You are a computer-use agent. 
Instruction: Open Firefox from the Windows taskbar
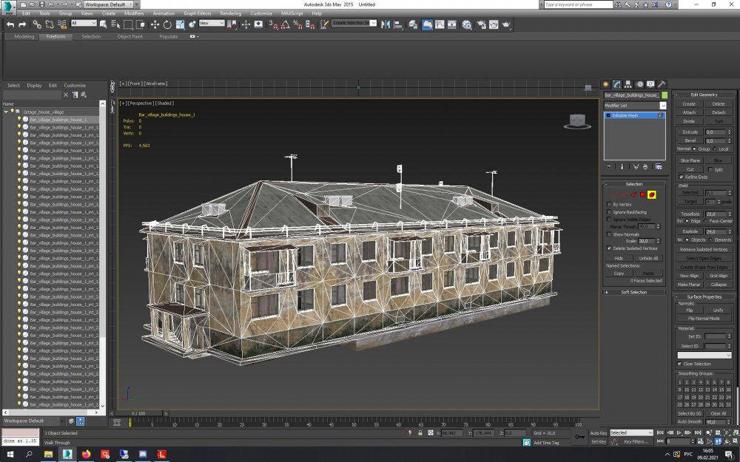tap(86, 454)
